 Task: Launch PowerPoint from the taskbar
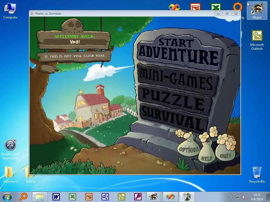(89, 197)
